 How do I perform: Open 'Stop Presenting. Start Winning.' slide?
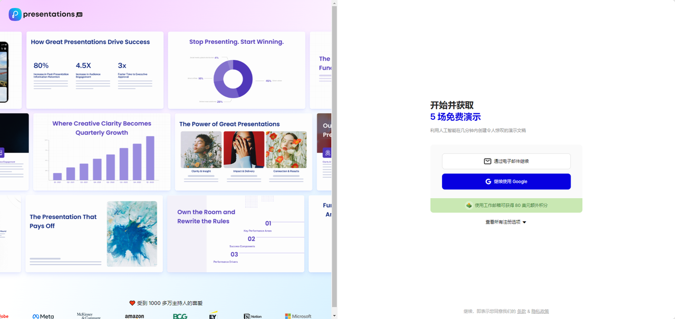click(236, 70)
